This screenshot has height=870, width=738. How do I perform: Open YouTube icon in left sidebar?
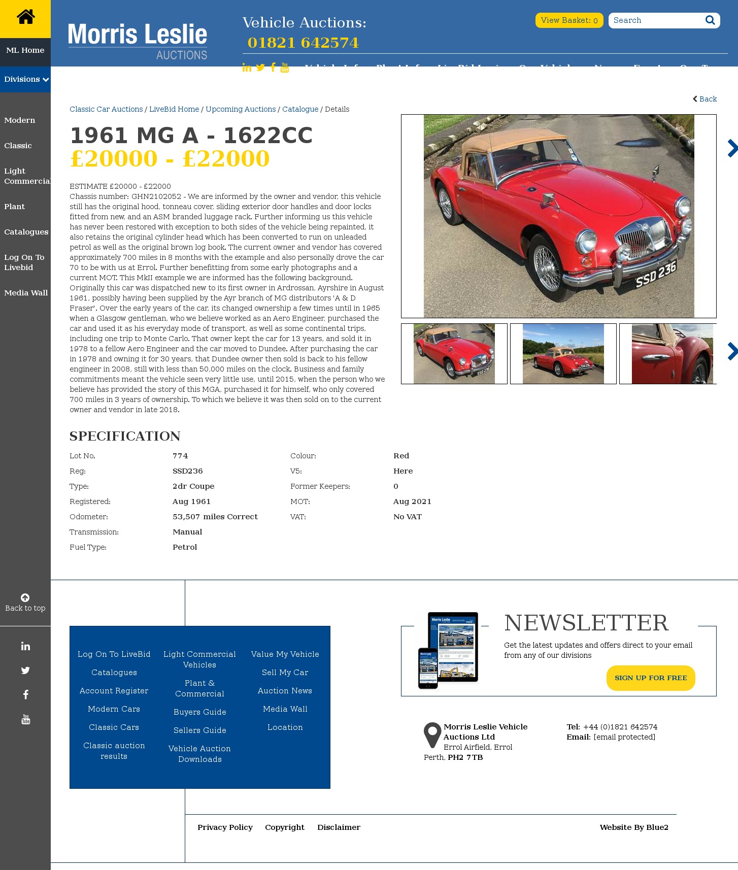(x=25, y=719)
